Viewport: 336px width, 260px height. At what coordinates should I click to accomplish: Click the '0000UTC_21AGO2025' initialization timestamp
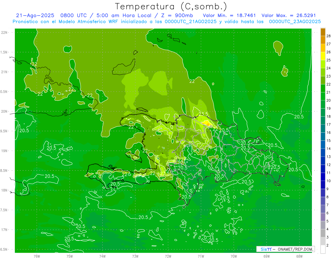click(191, 22)
